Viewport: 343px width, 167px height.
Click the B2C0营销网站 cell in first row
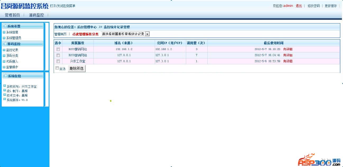(x=78, y=49)
